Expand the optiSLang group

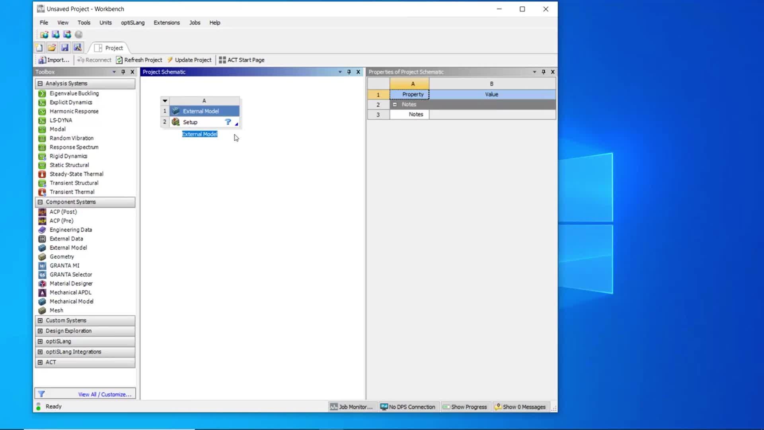40,342
